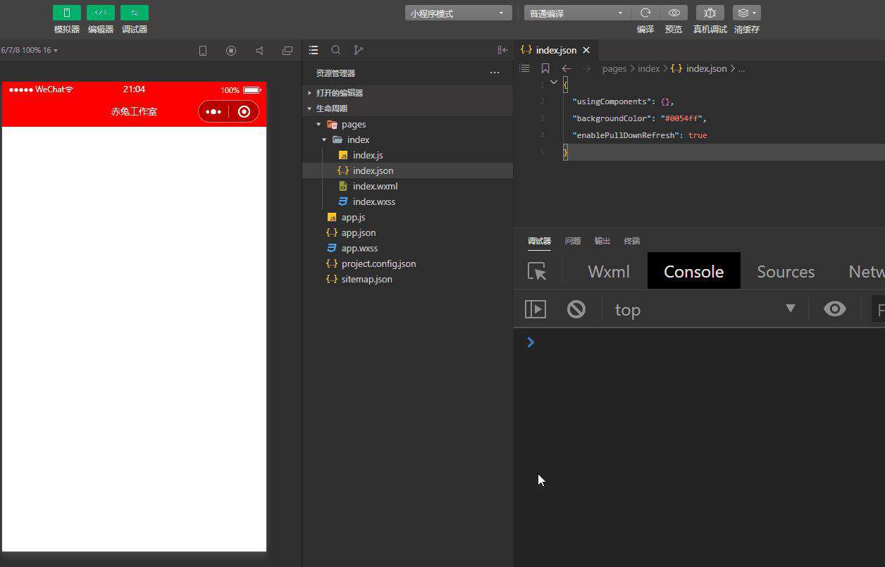Open app.js file
This screenshot has height=567, width=885.
click(x=407, y=217)
